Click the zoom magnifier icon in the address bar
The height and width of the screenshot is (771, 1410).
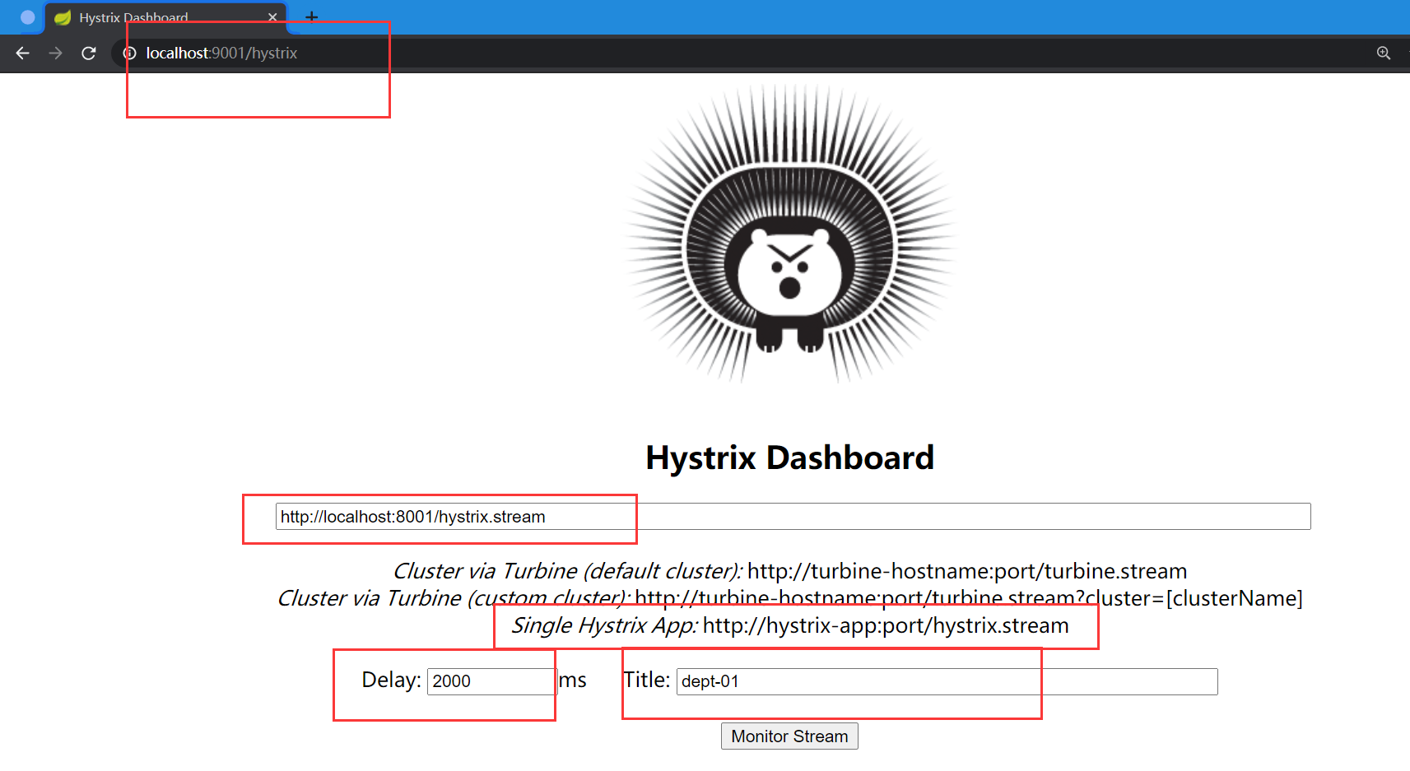coord(1384,53)
